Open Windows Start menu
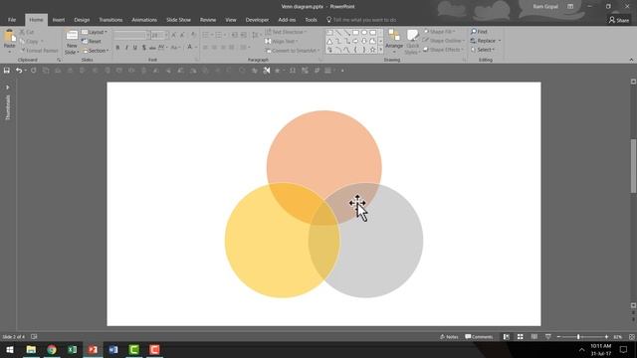Image resolution: width=637 pixels, height=358 pixels. click(10, 349)
